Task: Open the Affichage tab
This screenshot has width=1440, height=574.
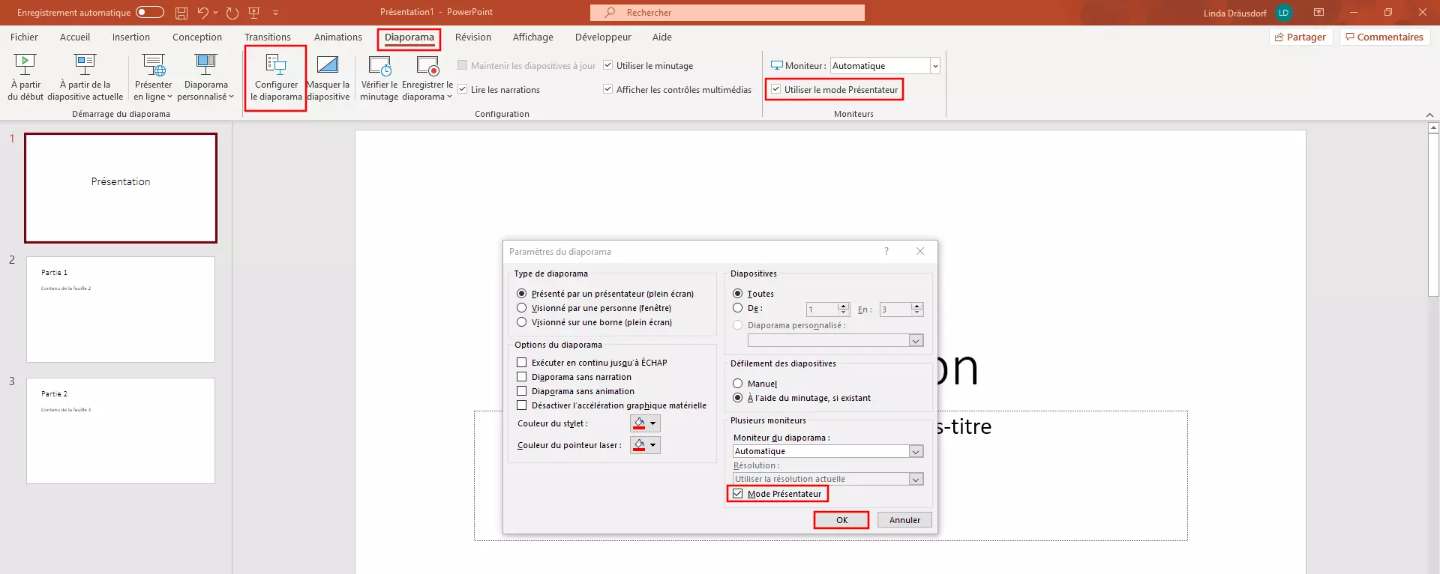Action: point(533,37)
